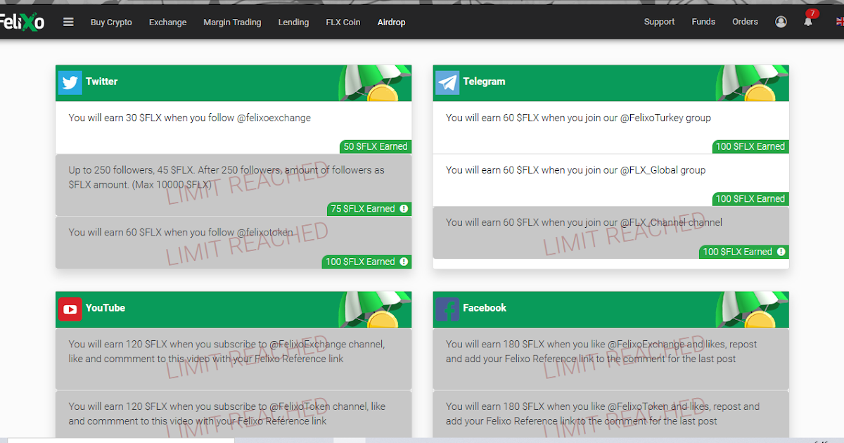Viewport: 844px width, 443px height.
Task: Click 100 $FLX Earned badge for @FLX_Global
Action: coord(750,199)
